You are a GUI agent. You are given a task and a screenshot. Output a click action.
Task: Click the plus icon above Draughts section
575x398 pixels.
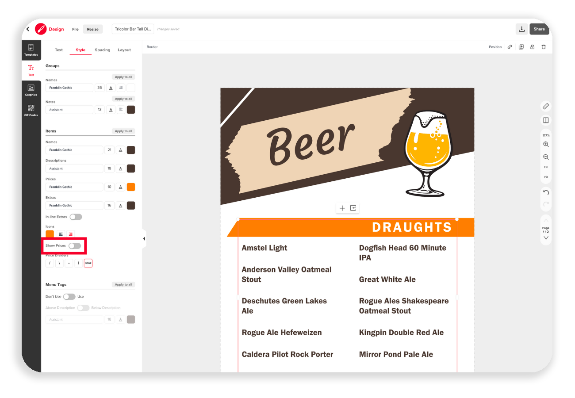pos(342,208)
